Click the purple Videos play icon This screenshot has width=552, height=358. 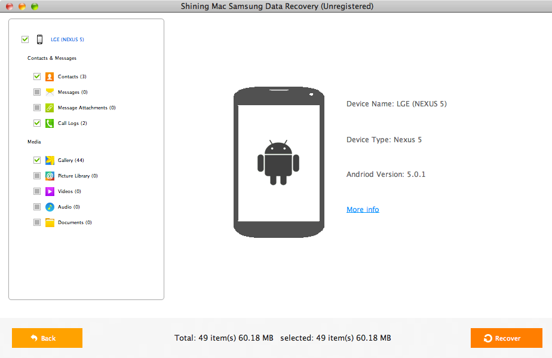pyautogui.click(x=50, y=191)
